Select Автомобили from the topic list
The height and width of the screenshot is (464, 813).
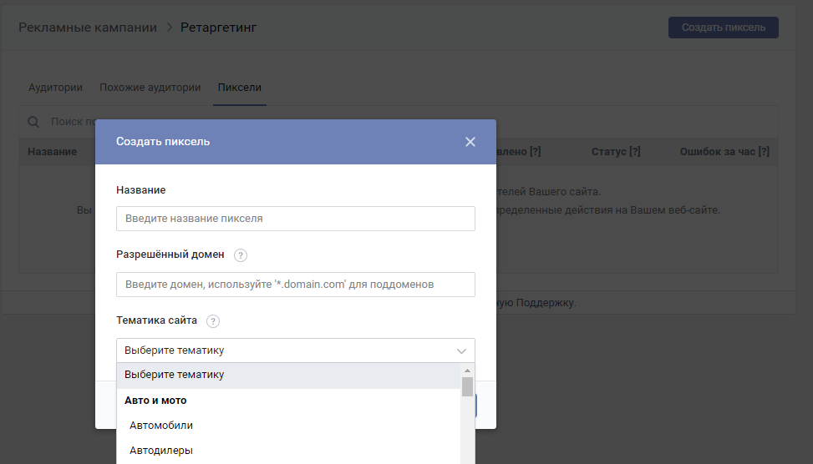(x=161, y=426)
